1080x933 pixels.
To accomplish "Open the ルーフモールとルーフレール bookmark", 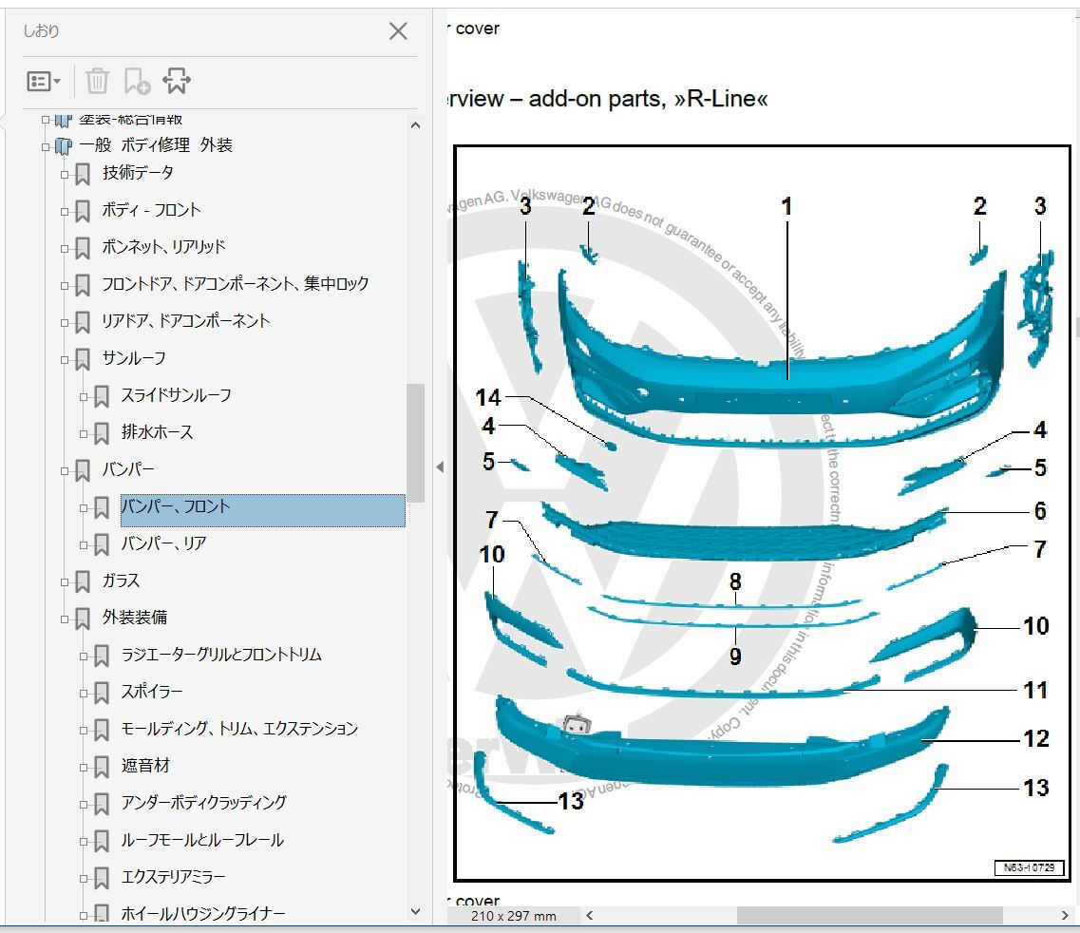I will tap(202, 839).
